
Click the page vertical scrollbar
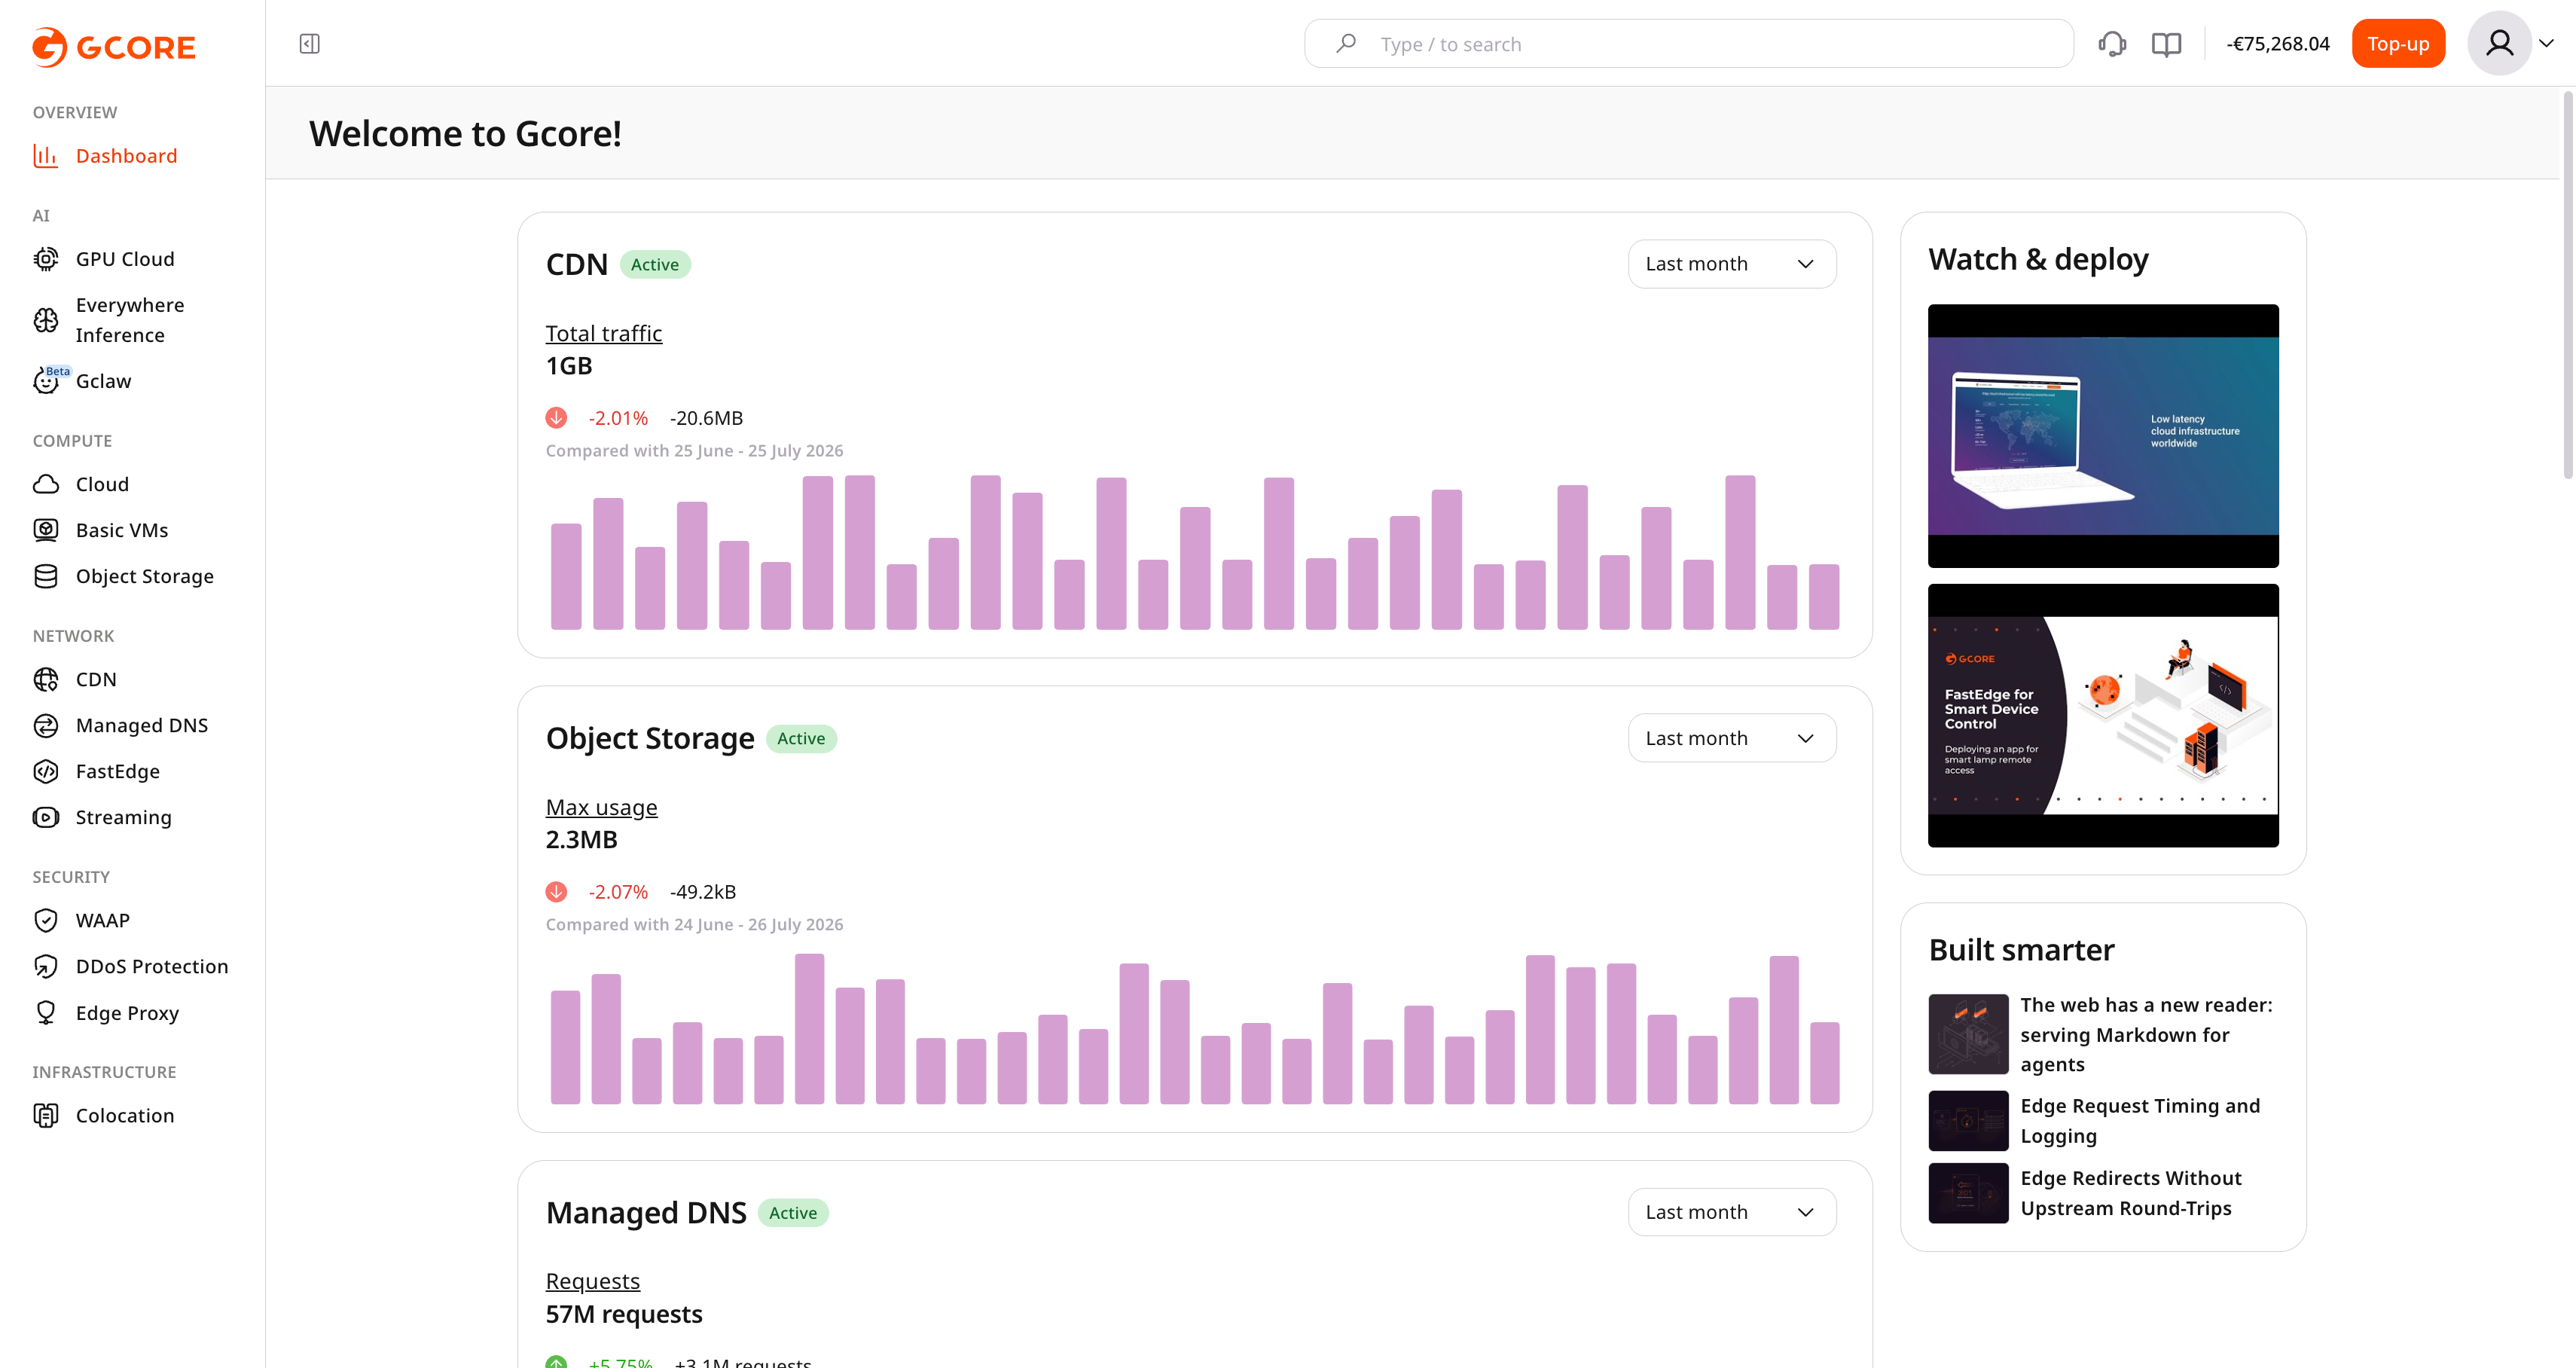pos(2567,285)
